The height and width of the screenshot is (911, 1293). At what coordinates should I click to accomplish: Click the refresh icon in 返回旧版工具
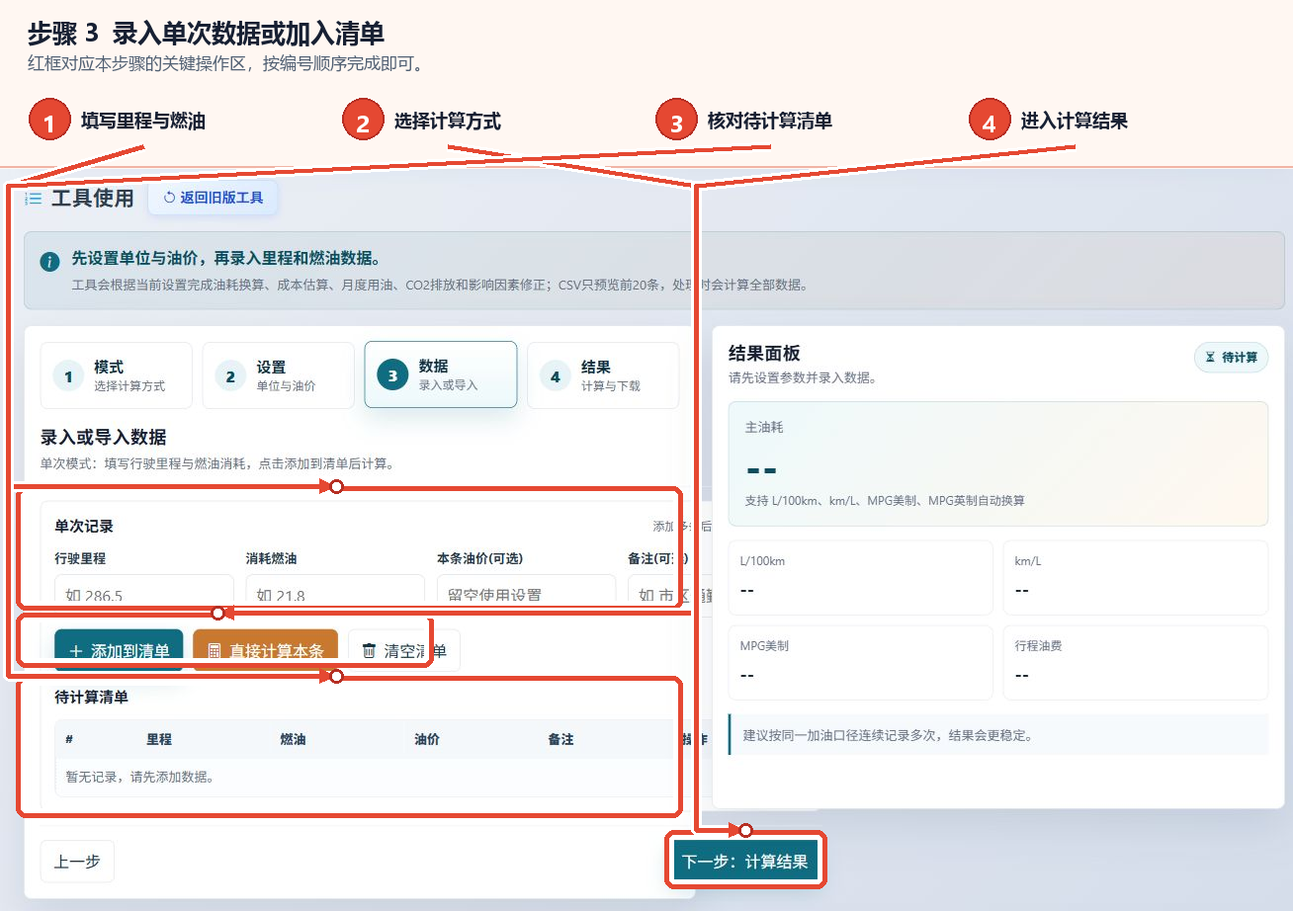click(x=169, y=198)
